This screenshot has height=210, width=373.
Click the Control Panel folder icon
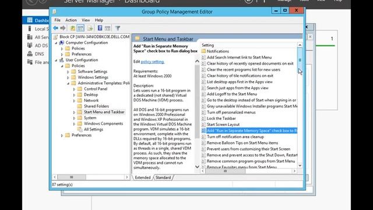(80, 89)
